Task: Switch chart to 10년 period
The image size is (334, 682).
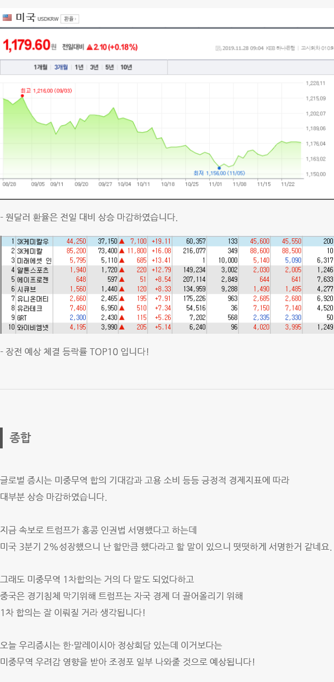Action: [x=126, y=67]
